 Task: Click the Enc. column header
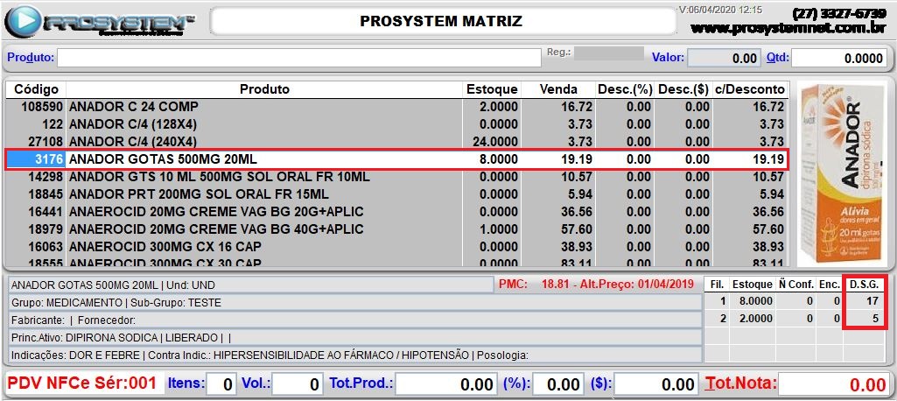(828, 285)
